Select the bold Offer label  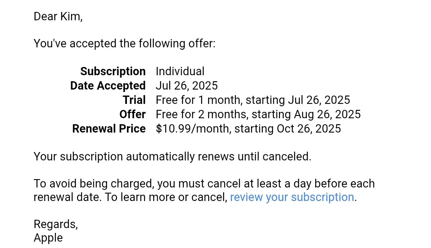tap(132, 114)
